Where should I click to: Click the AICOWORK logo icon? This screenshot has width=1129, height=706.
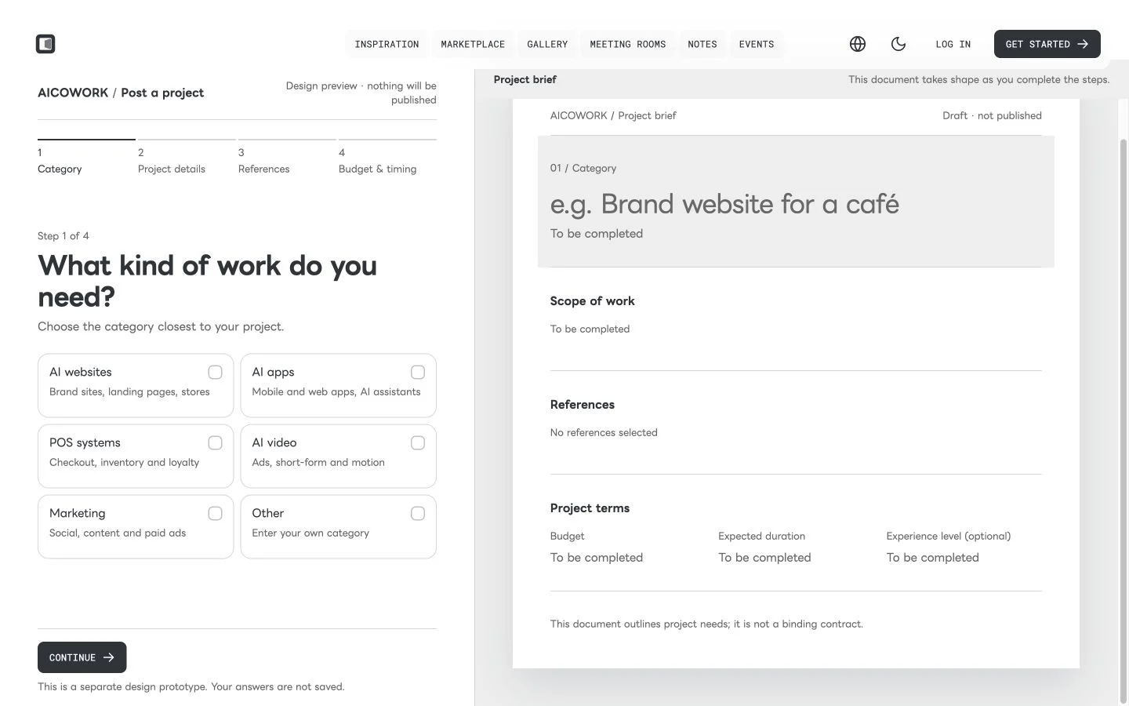pos(45,44)
